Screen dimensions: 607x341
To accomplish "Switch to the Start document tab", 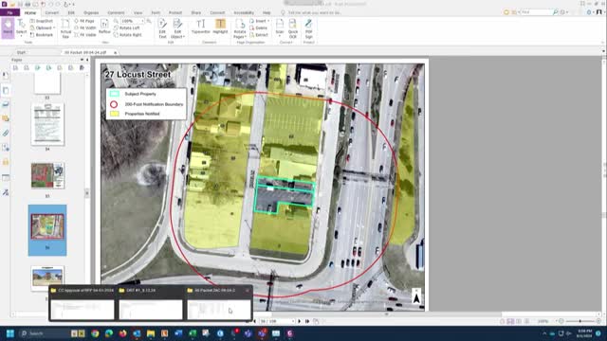I will click(x=21, y=52).
